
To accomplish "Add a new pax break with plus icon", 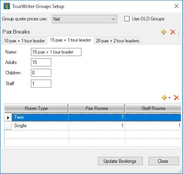I will (x=164, y=32).
